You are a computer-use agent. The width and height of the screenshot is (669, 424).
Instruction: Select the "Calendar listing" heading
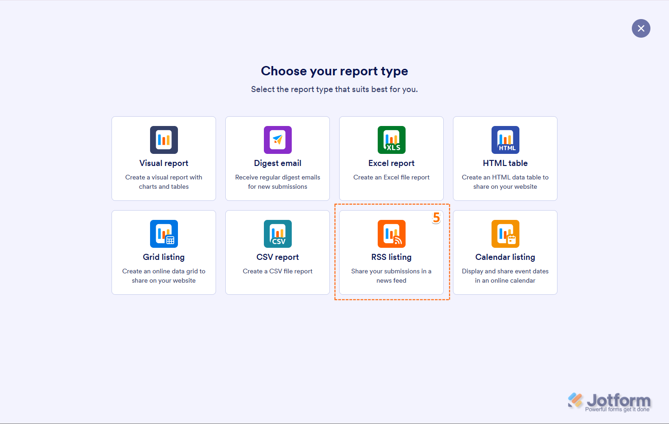(x=505, y=257)
